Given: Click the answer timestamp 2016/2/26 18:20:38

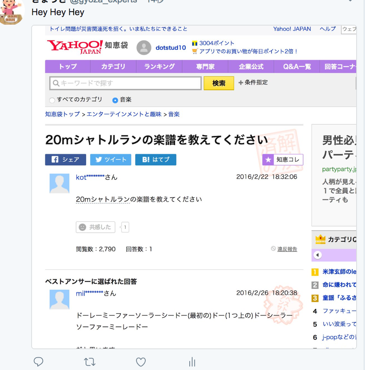Looking at the screenshot, I should pyautogui.click(x=267, y=293).
